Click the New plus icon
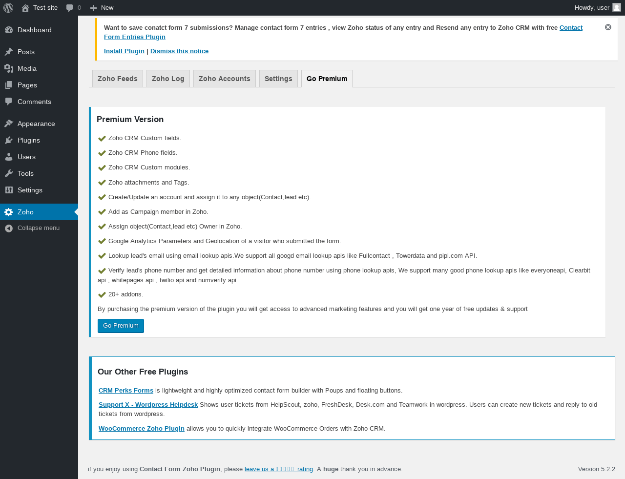 tap(94, 8)
